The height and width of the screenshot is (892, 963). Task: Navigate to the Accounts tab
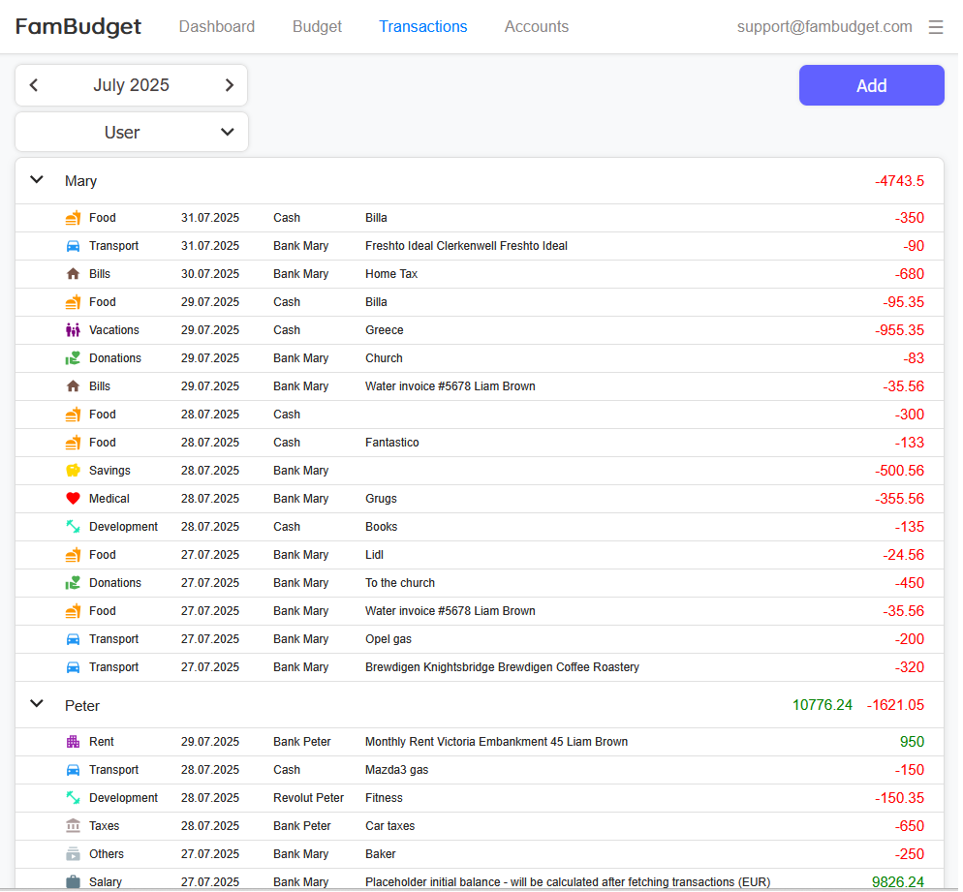536,27
